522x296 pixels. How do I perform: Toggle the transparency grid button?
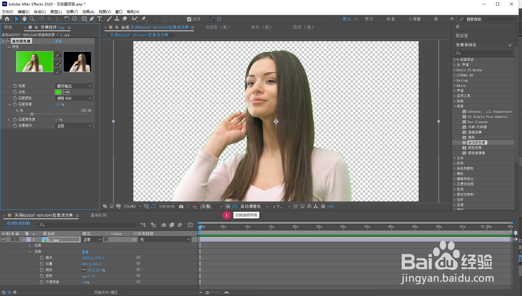coord(235,207)
